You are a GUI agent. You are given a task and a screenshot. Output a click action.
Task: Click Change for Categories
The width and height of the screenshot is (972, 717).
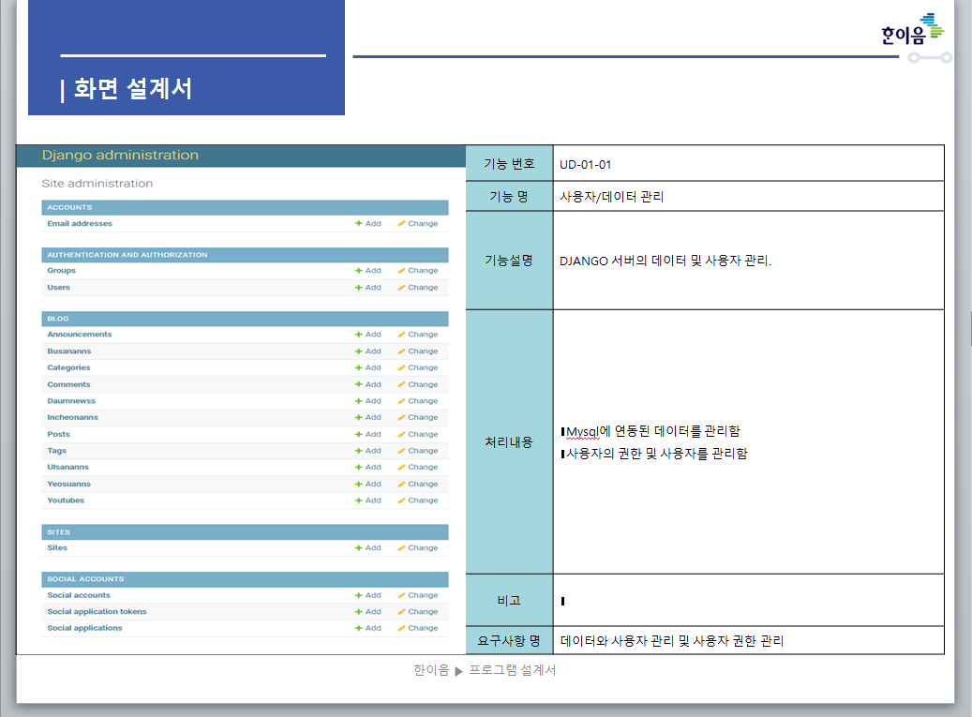coord(418,368)
